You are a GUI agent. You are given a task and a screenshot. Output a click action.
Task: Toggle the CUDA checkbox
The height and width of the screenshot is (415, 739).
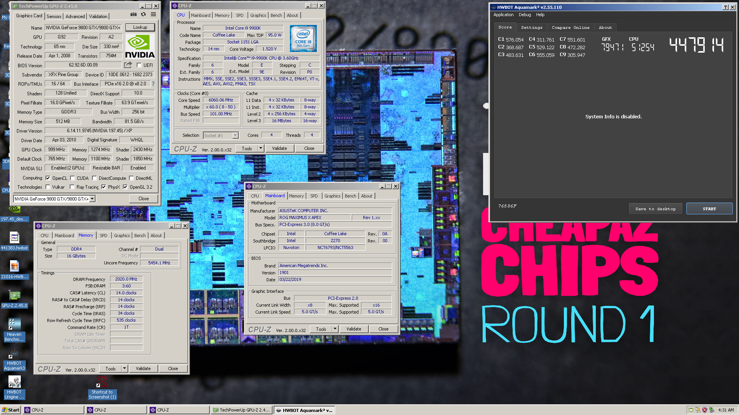(72, 178)
